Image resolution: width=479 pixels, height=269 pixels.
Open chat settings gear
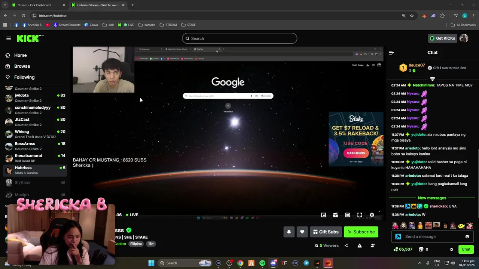[452, 249]
